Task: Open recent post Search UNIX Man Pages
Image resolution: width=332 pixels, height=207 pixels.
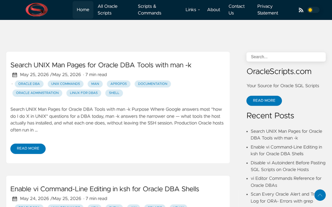Action: 286,135
